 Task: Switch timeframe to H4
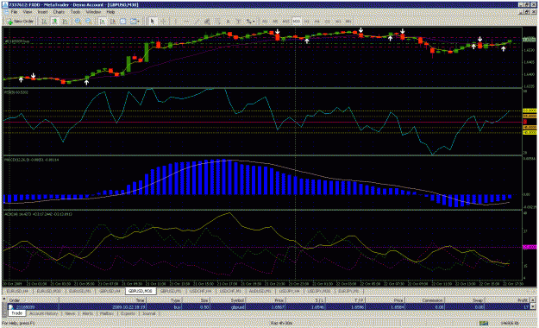pyautogui.click(x=317, y=22)
